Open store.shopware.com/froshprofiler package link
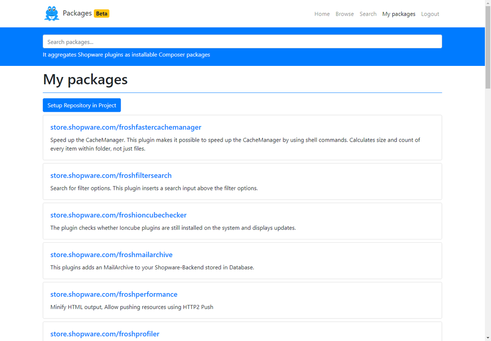 (x=105, y=334)
